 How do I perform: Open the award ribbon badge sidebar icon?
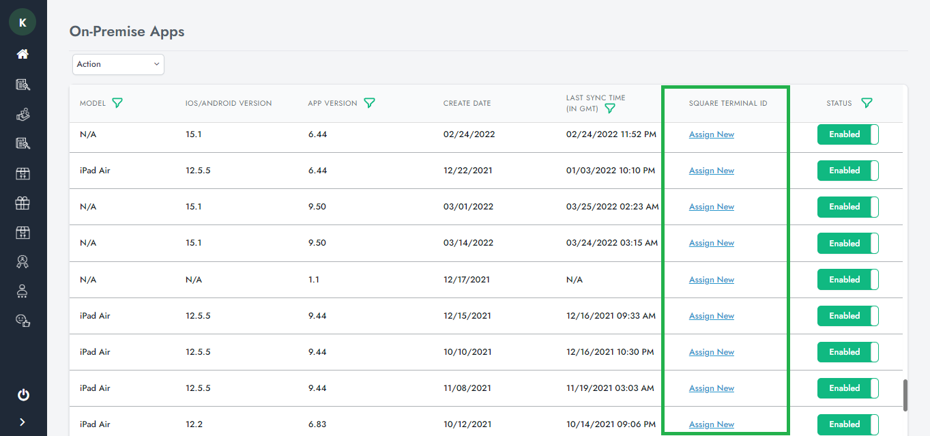(23, 262)
